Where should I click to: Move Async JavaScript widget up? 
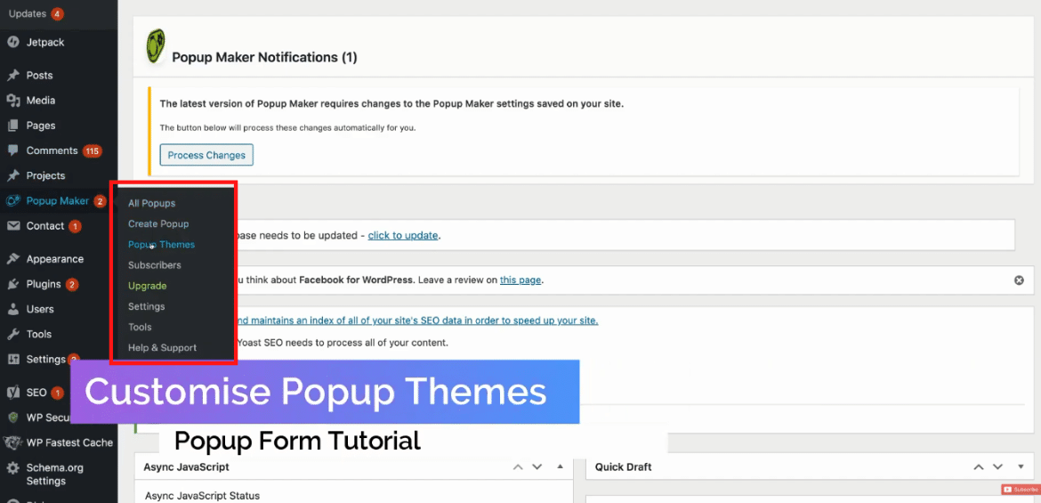pos(518,466)
